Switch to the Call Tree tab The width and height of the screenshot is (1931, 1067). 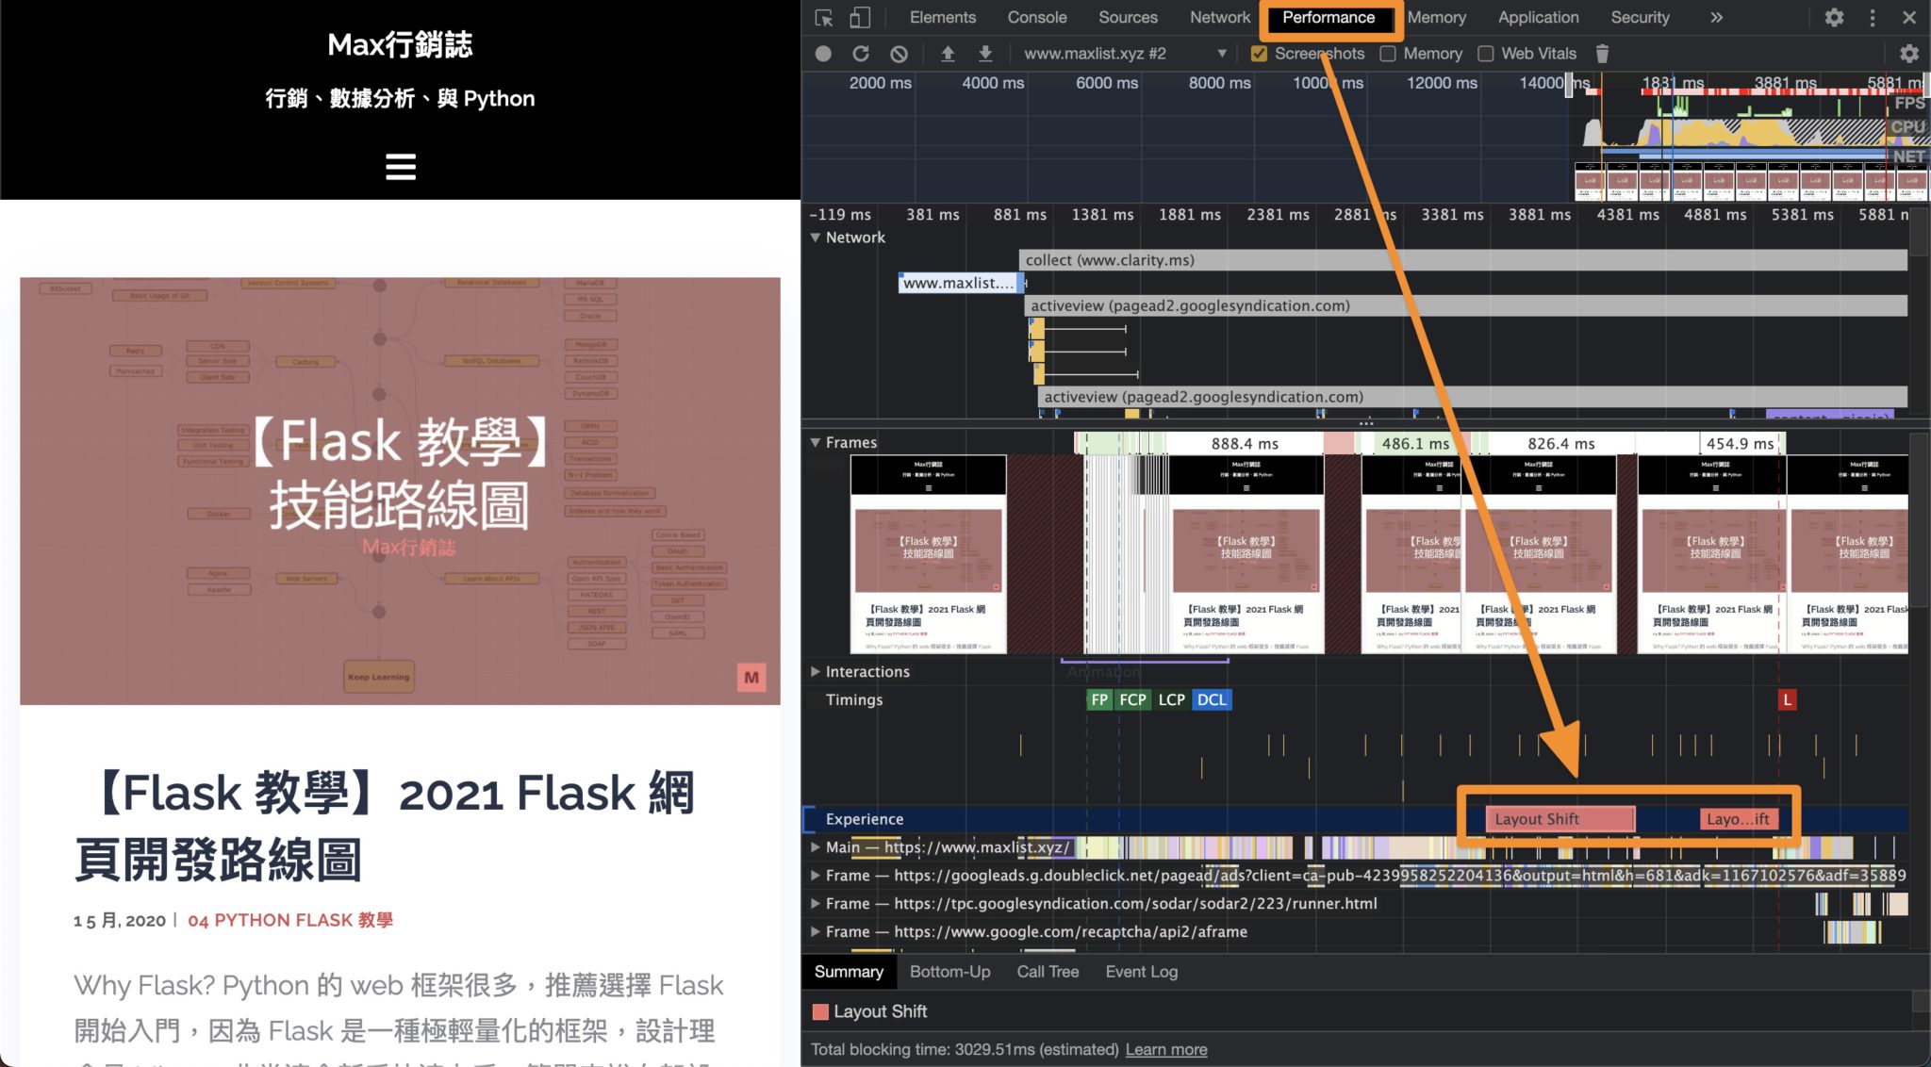tap(1048, 972)
